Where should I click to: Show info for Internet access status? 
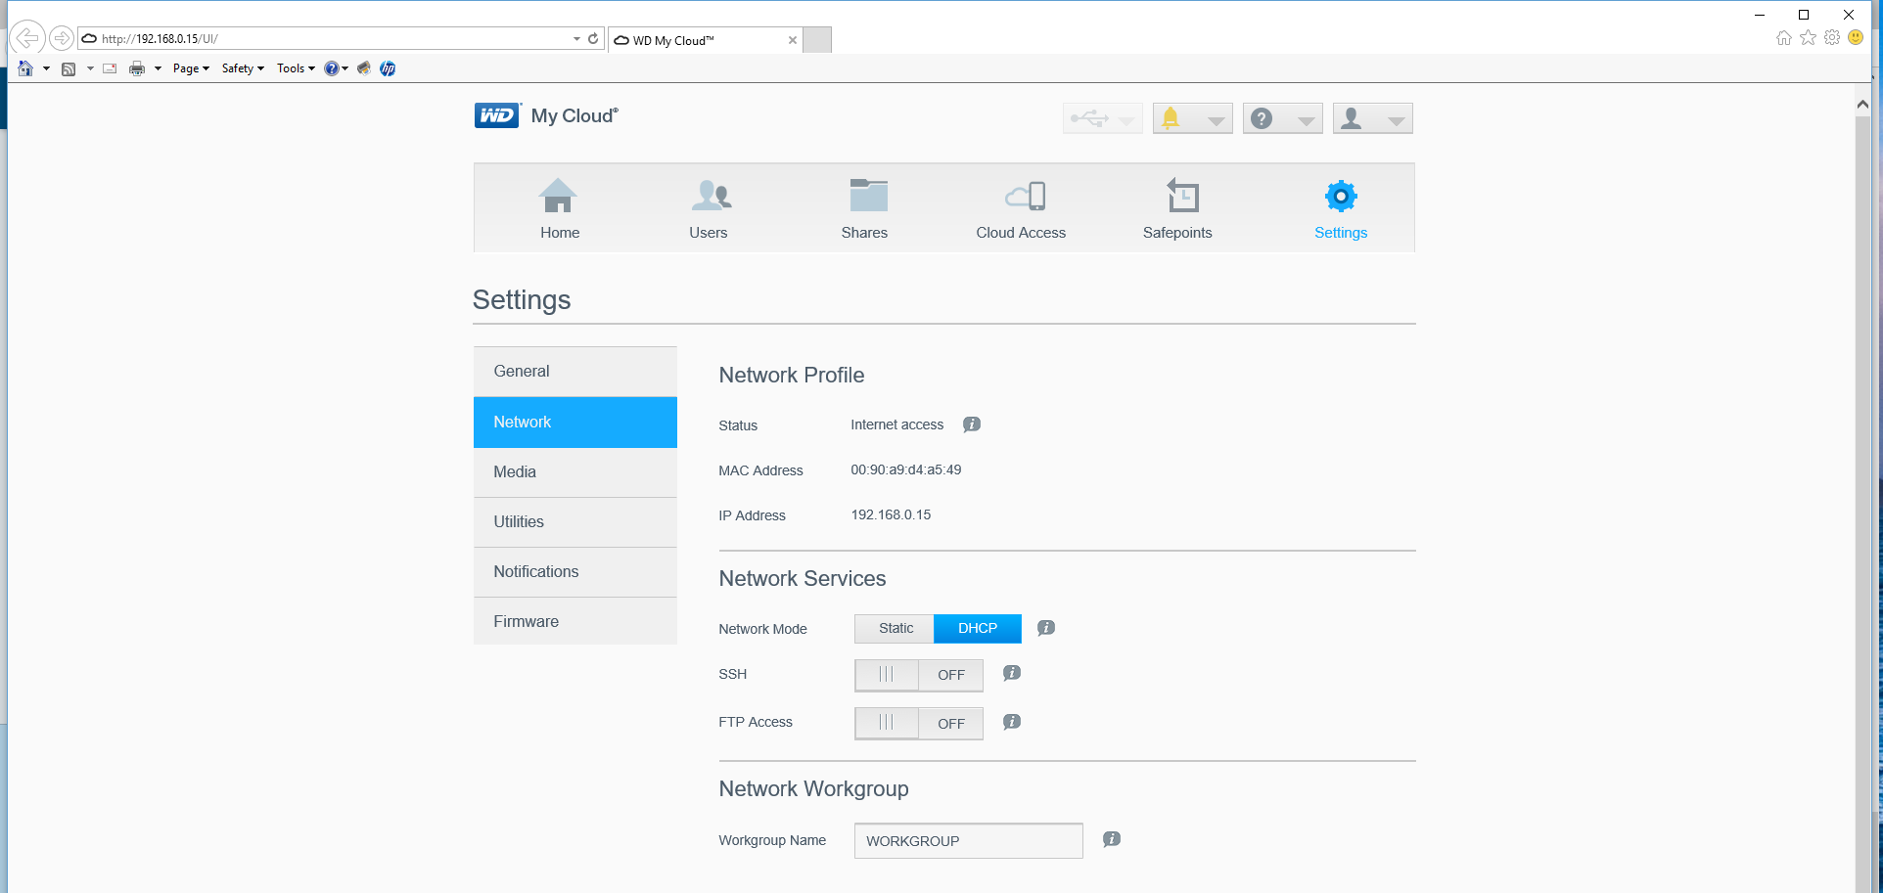(972, 424)
